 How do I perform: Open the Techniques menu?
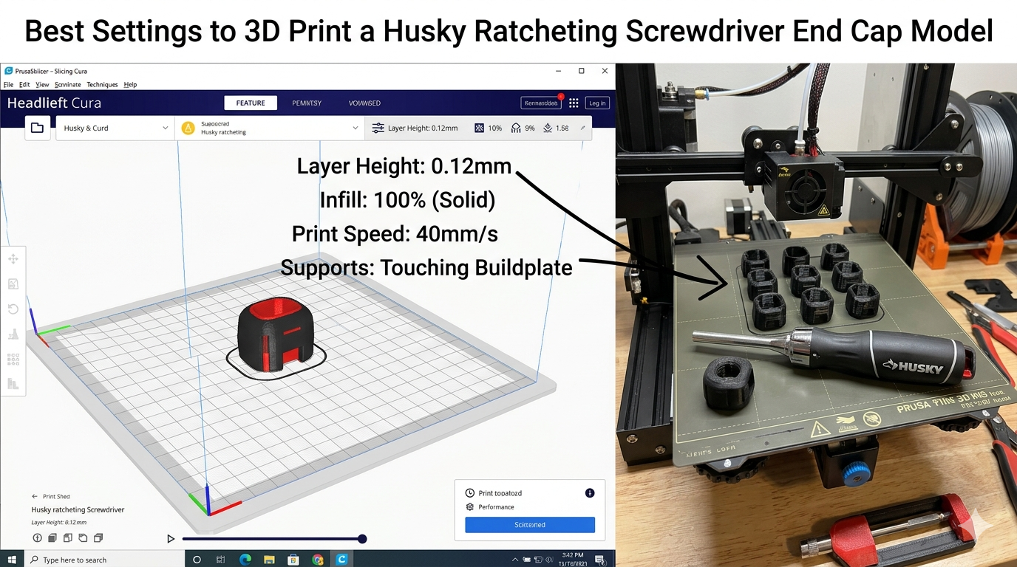(x=103, y=84)
